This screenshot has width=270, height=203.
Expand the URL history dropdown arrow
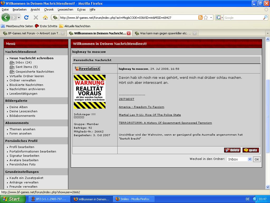211,18
